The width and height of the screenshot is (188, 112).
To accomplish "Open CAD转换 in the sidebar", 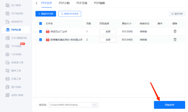I will 16,54.
